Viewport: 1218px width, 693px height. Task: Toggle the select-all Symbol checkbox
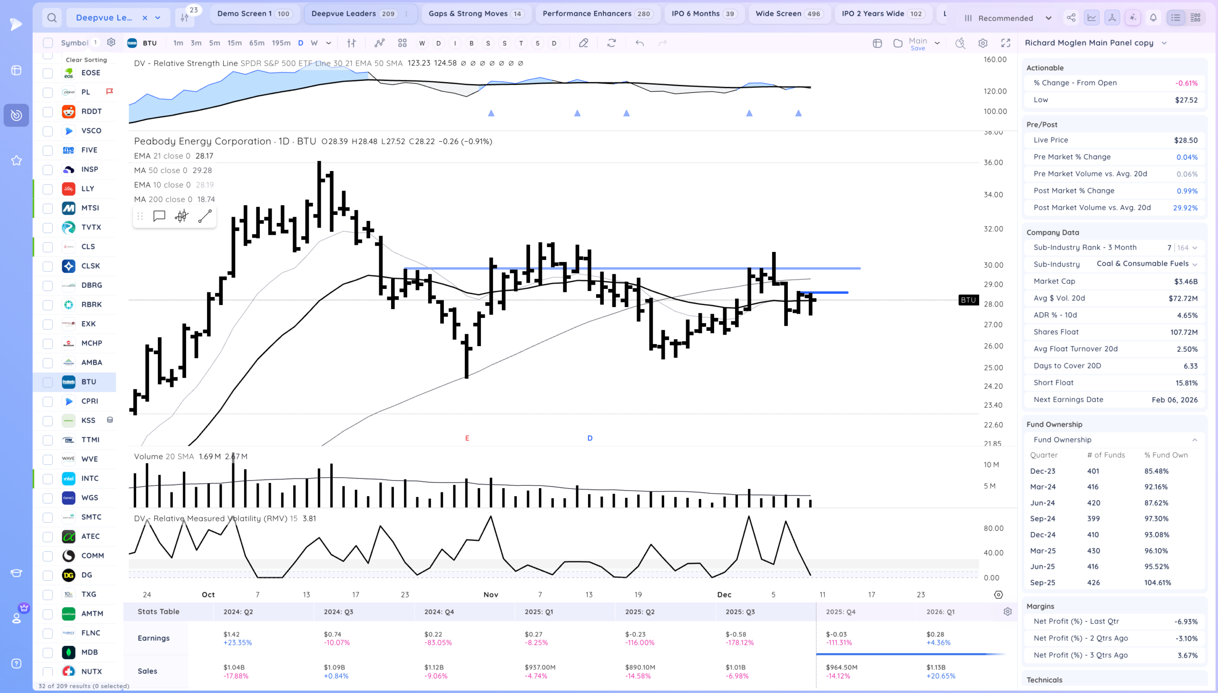coord(48,43)
